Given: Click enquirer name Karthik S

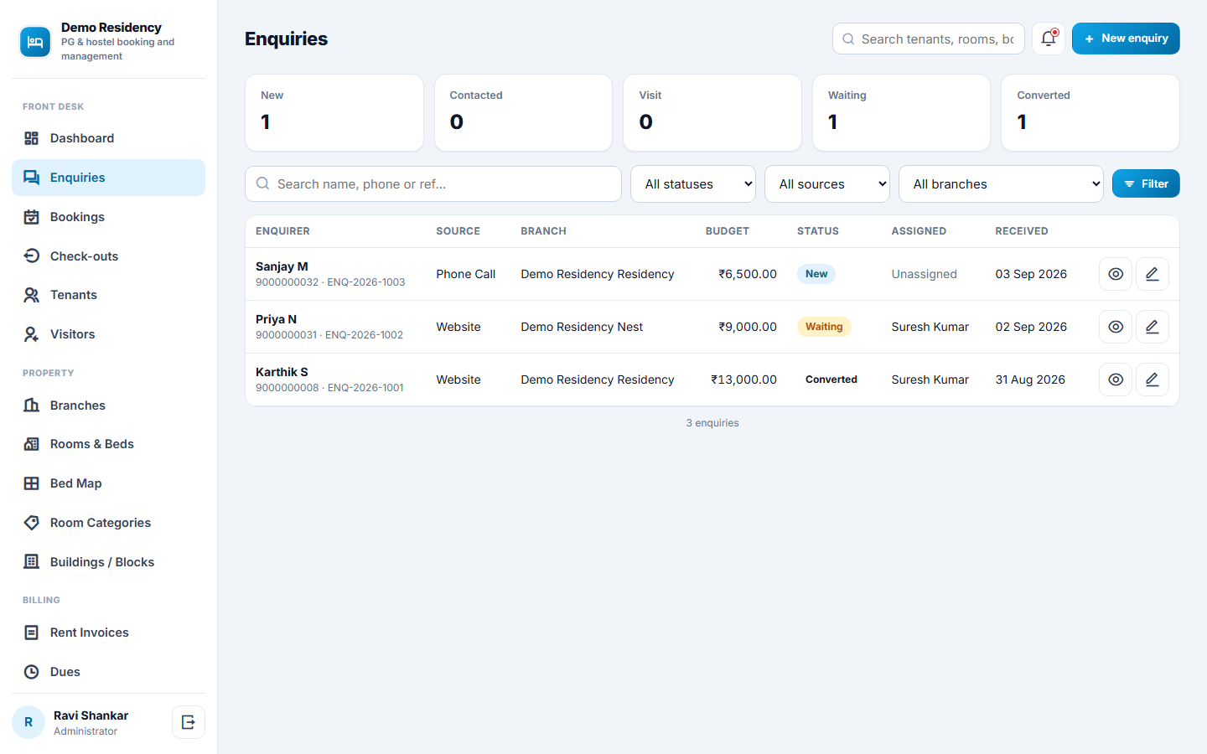Looking at the screenshot, I should pos(282,372).
